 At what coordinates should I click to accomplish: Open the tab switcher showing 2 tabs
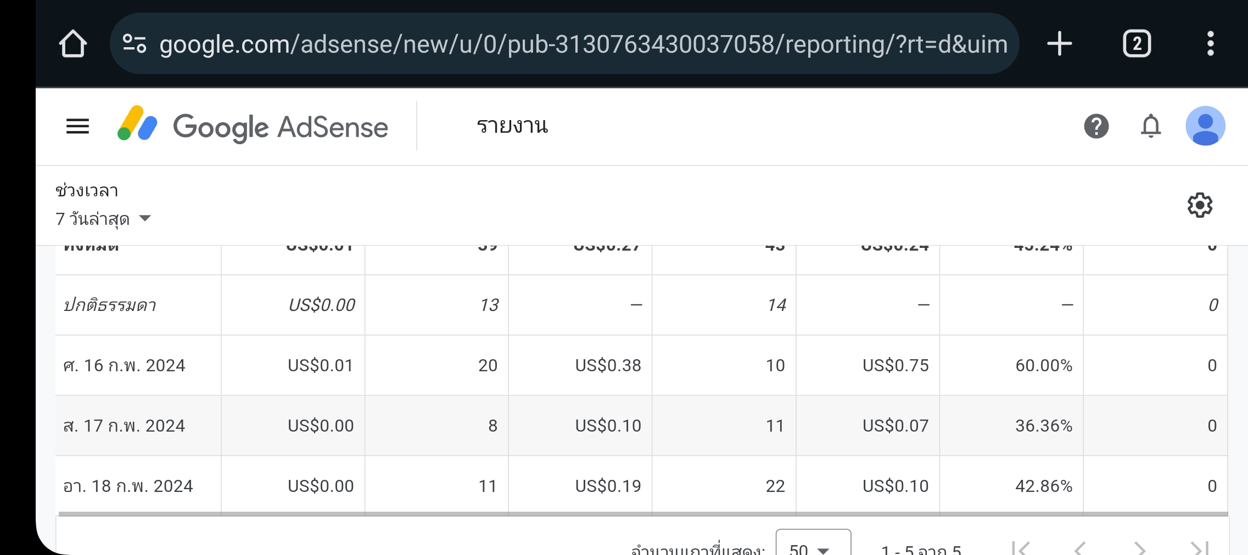[x=1137, y=44]
